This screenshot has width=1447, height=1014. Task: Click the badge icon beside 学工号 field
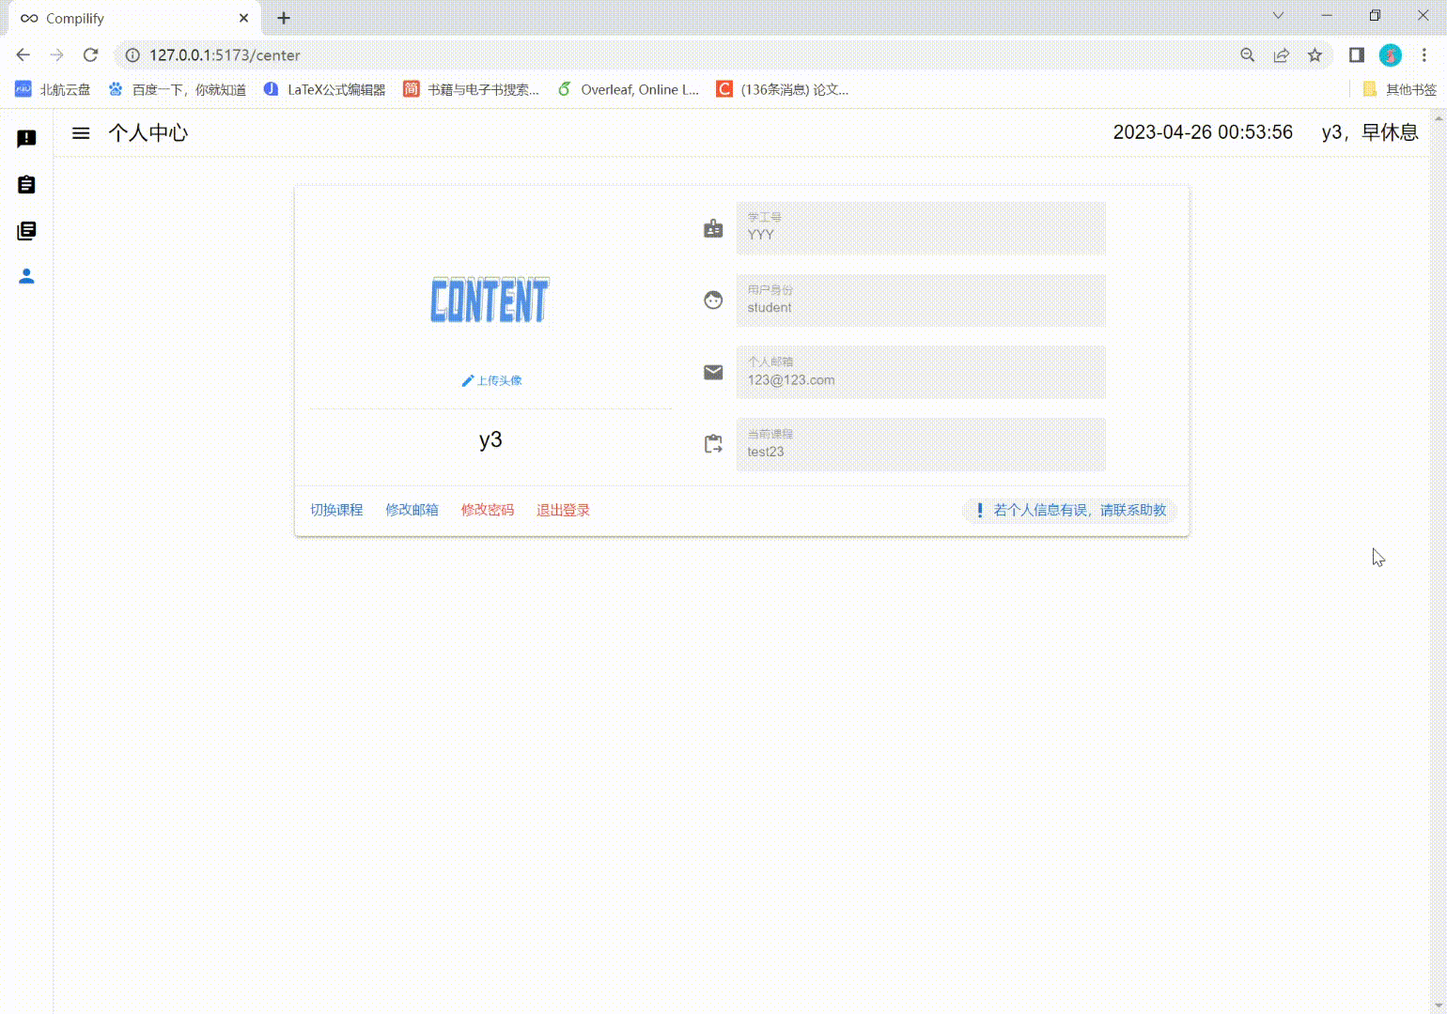(x=713, y=227)
